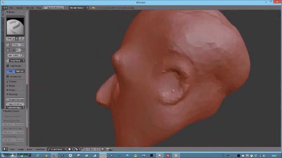Screen dimensions: 282x158
Task: Click the tool shelf vertical scrollbar
Action: 27,48
